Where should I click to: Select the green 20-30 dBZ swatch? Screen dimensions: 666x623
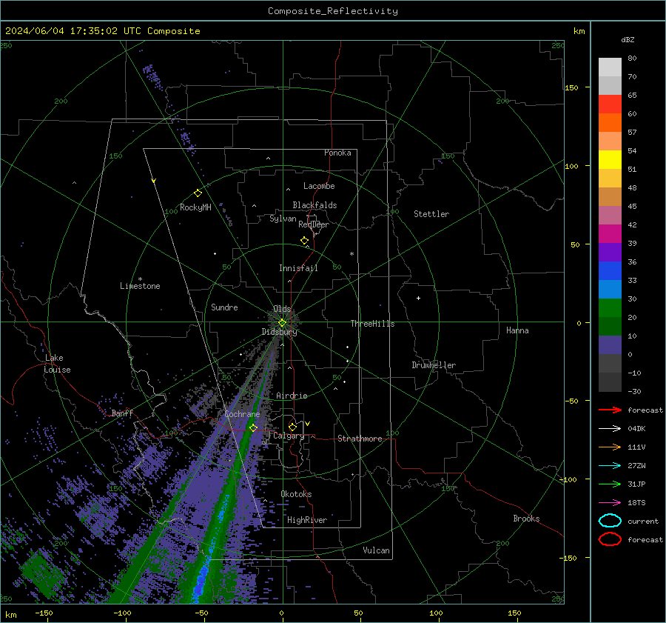610,308
